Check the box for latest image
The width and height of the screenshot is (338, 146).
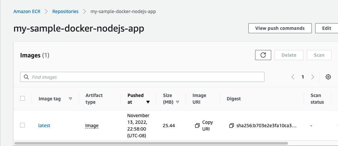point(22,125)
